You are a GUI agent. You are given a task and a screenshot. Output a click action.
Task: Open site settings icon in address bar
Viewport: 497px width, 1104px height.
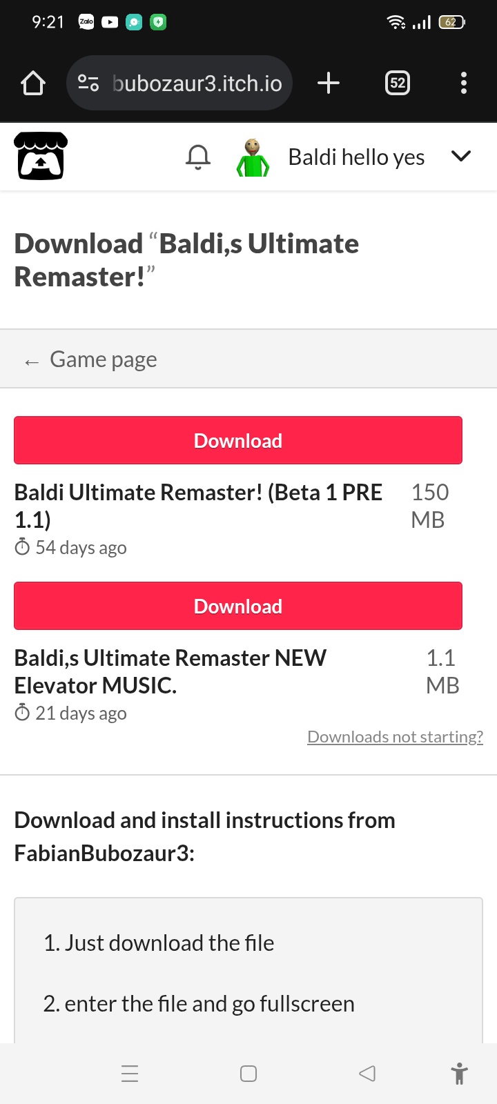(x=88, y=83)
